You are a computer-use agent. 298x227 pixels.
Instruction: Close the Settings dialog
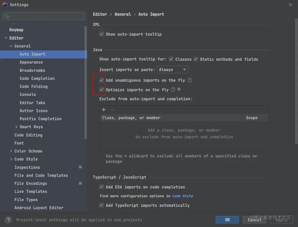point(290,5)
